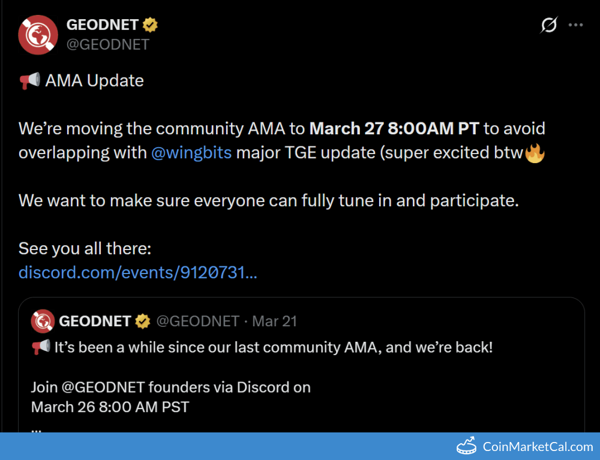
Task: Click the GEODNET name in the quoted post
Action: (95, 321)
